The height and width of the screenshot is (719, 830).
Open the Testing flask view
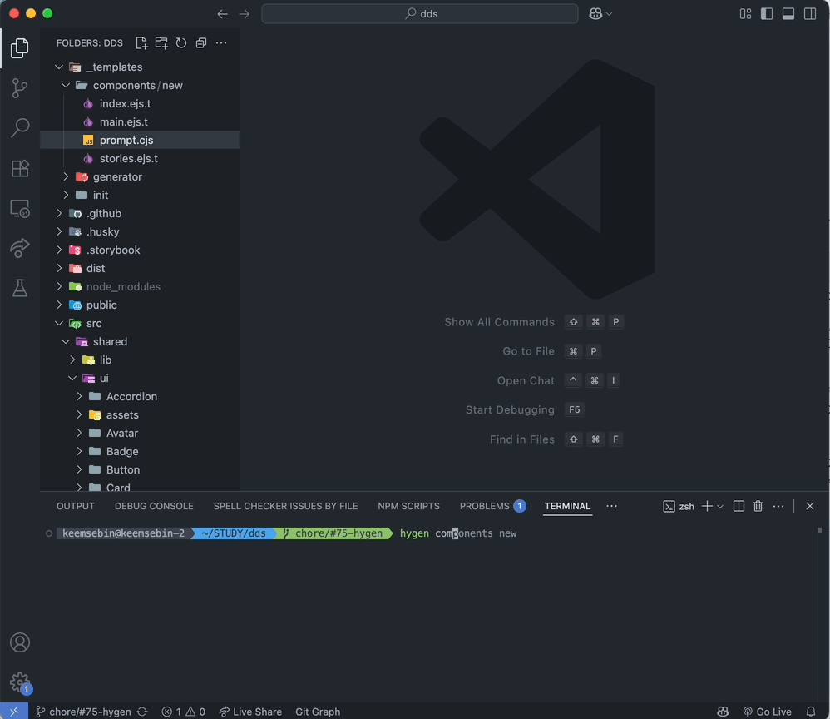tap(20, 288)
